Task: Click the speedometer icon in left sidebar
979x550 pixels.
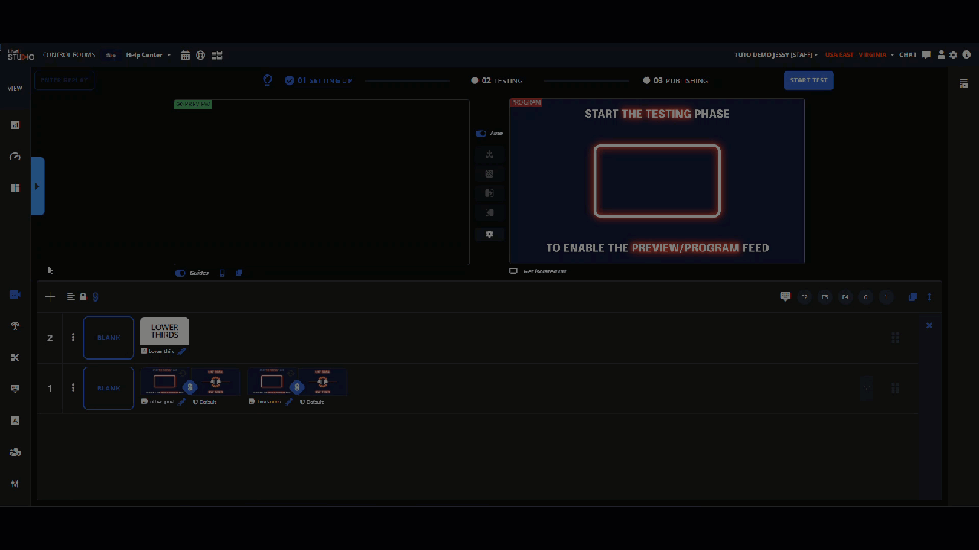Action: (x=15, y=157)
